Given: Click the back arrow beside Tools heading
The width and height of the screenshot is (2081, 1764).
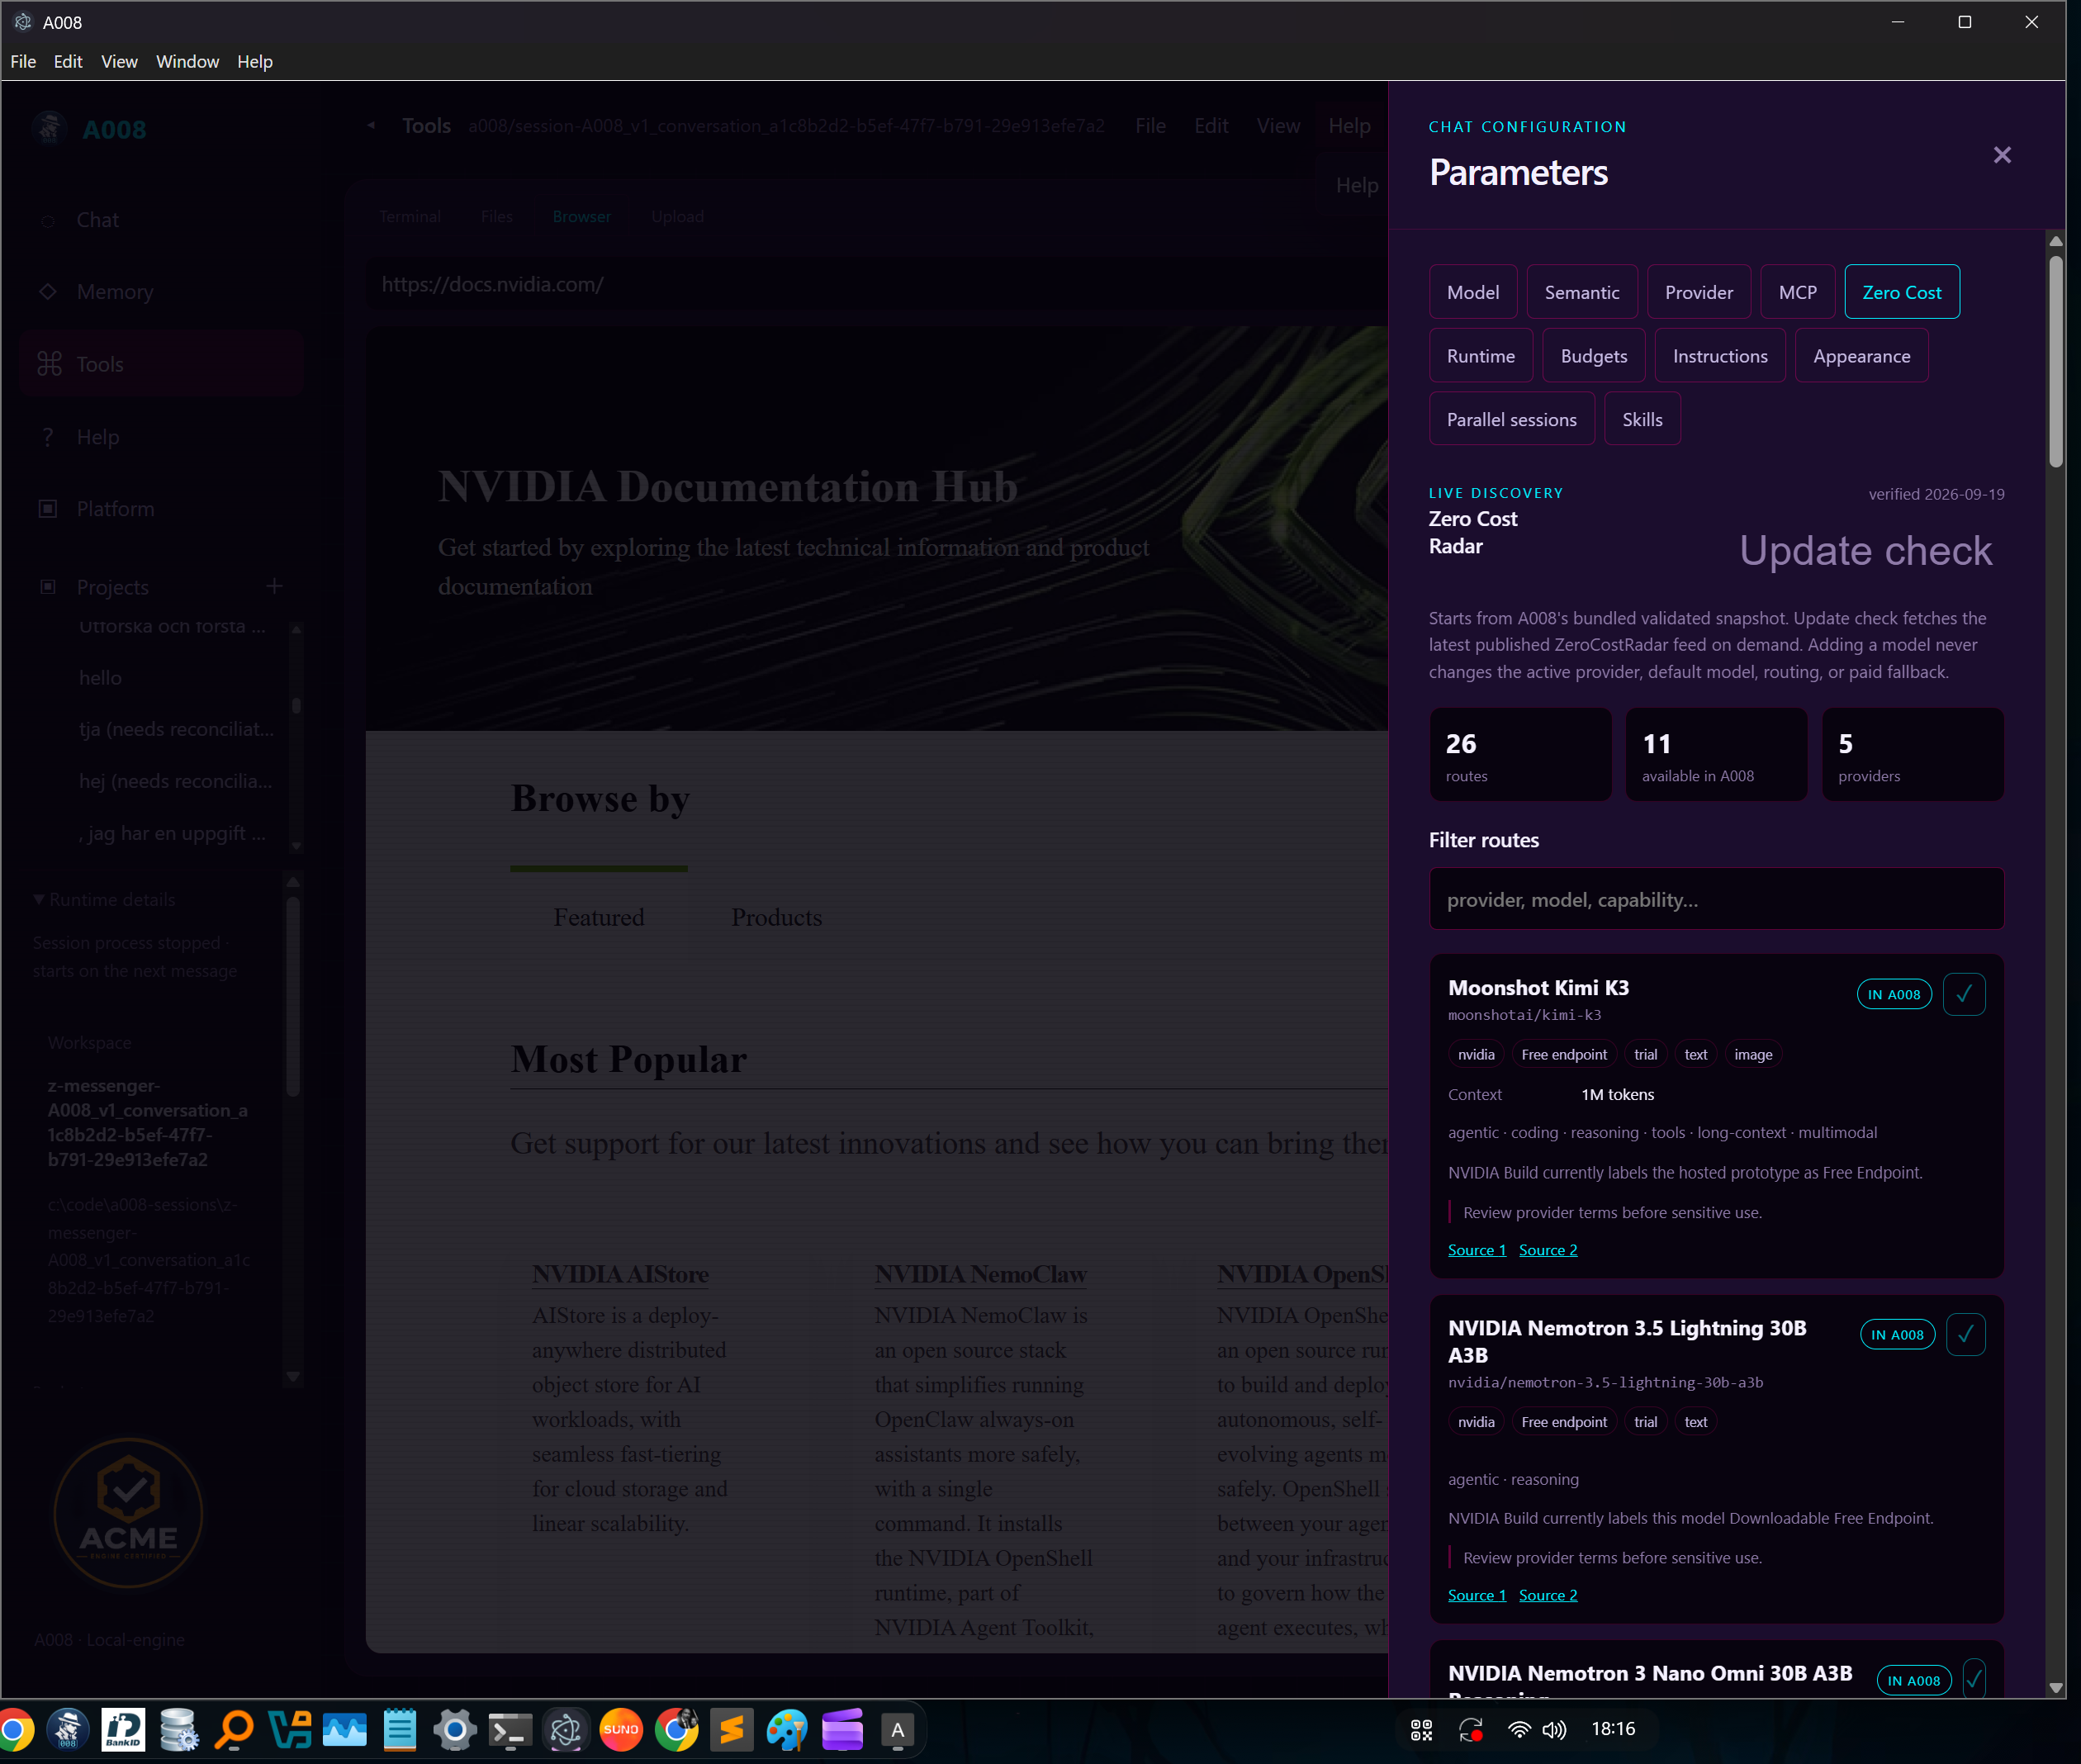Looking at the screenshot, I should click(x=371, y=126).
